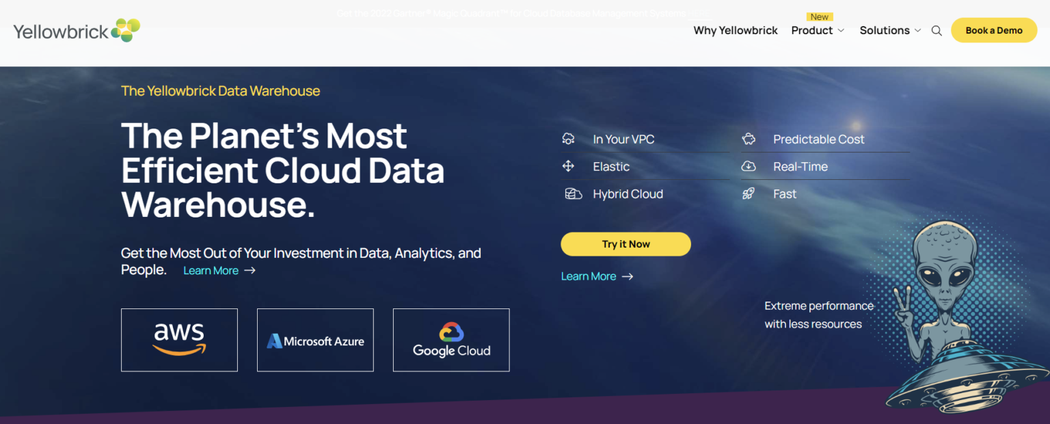Click the Hybrid Cloud icon
Viewport: 1050px width, 424px height.
click(573, 194)
